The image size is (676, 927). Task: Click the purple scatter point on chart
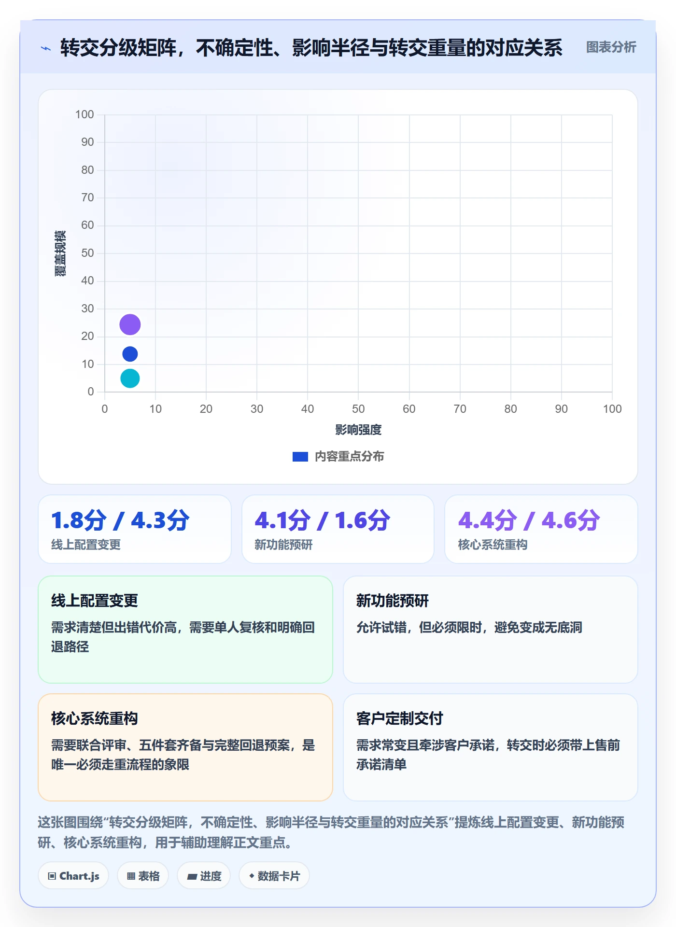[x=130, y=324]
